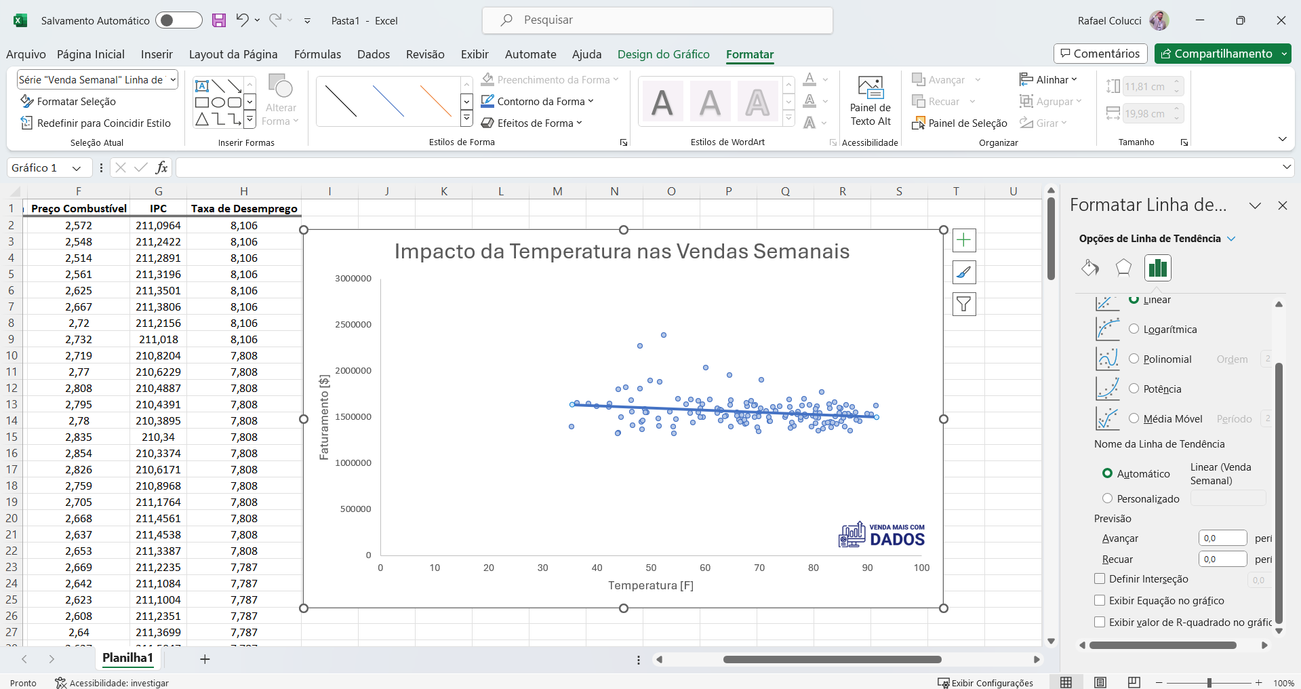Collapse Opções de Linha de Tendência
The width and height of the screenshot is (1301, 689).
(x=1233, y=238)
